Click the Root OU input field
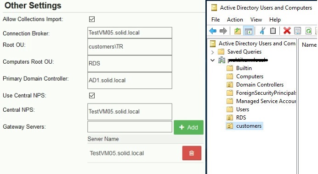The height and width of the screenshot is (174, 318). click(x=130, y=47)
